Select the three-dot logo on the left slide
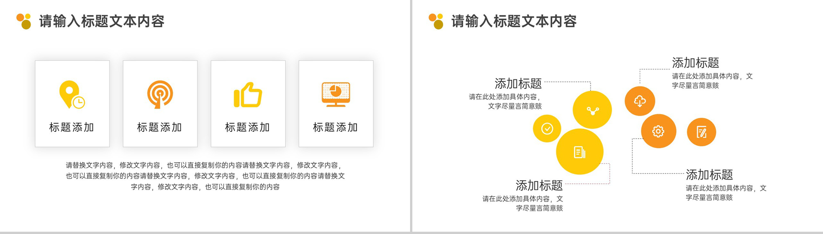The width and height of the screenshot is (823, 234). click(24, 21)
